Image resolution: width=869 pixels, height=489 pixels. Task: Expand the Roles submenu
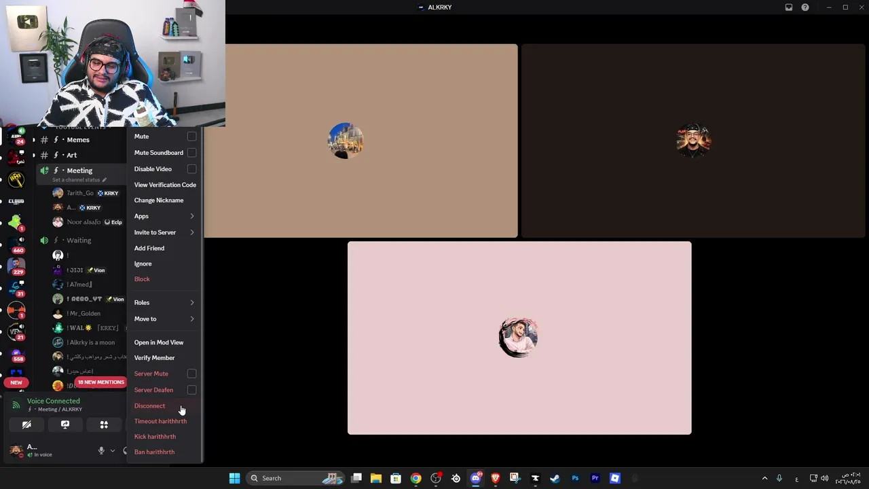coord(165,302)
